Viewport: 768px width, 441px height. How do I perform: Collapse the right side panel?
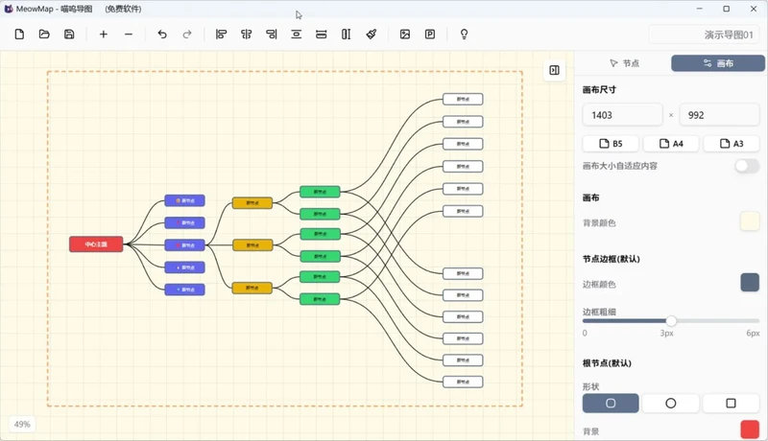(555, 70)
